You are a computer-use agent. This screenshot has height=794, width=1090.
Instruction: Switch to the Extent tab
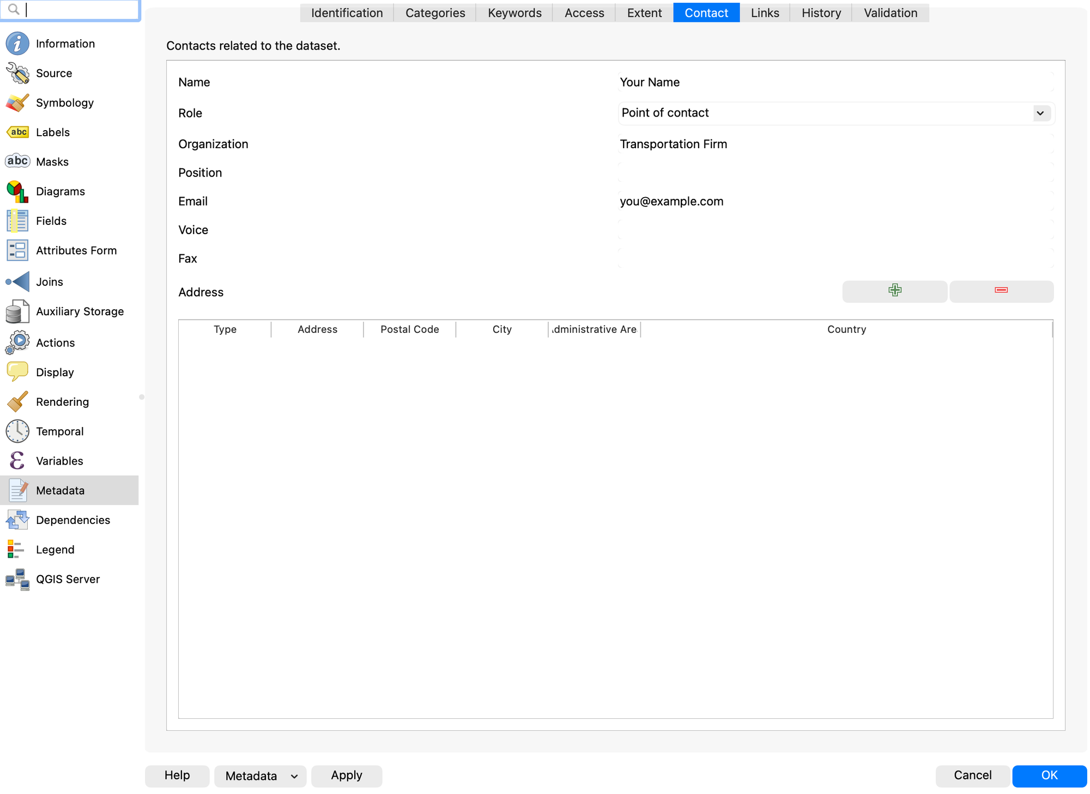[x=644, y=13]
